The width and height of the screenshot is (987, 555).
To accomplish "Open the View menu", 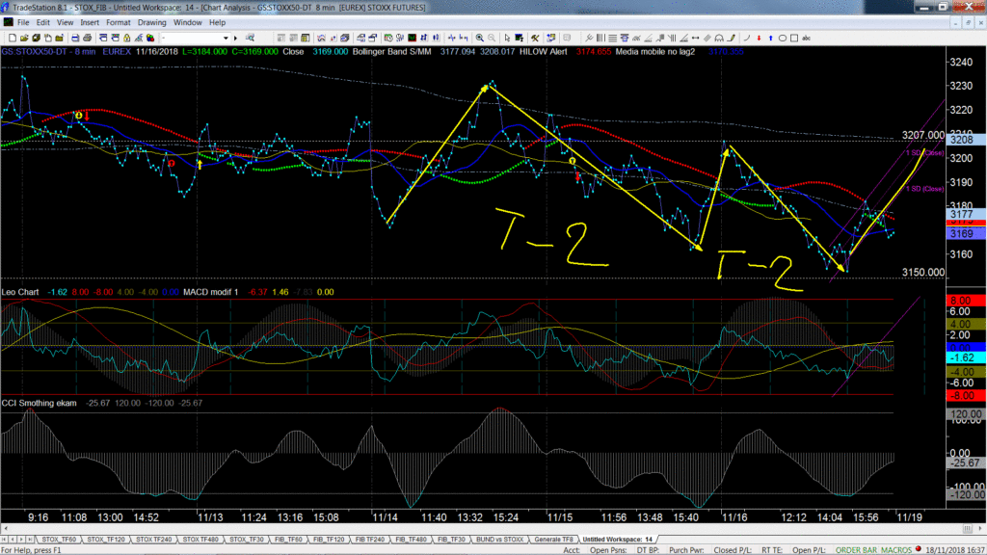I will point(65,22).
